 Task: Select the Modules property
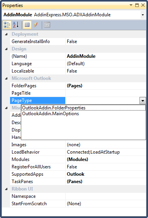tap(37, 159)
